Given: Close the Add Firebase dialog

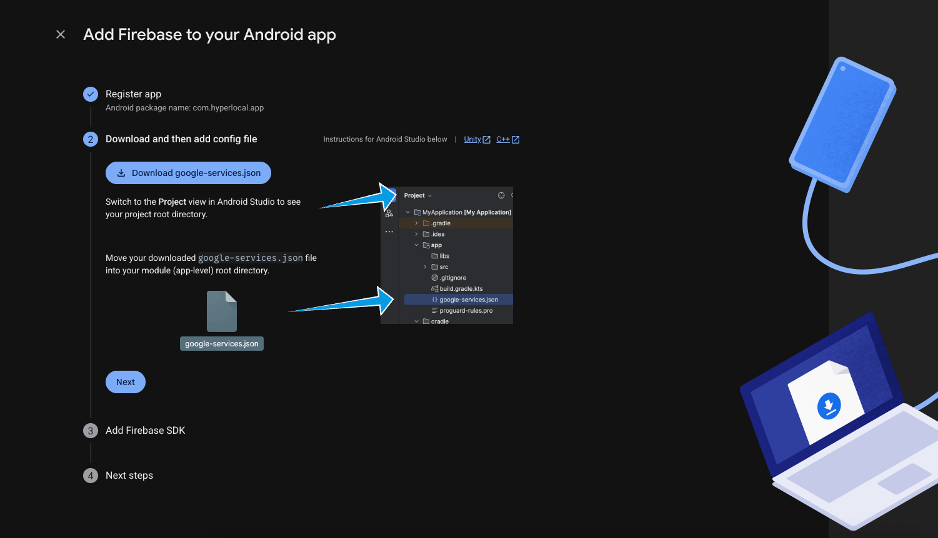Looking at the screenshot, I should pyautogui.click(x=61, y=34).
